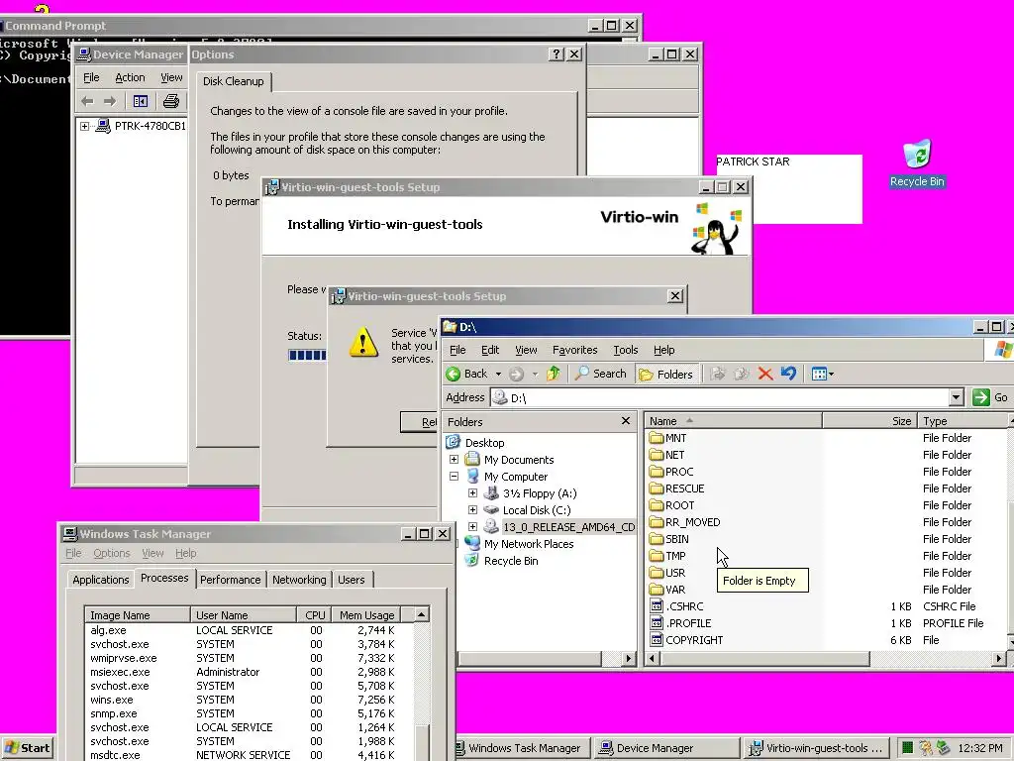The image size is (1014, 761).
Task: Click the Move To icon in Explorer toolbar
Action: pyautogui.click(x=717, y=374)
